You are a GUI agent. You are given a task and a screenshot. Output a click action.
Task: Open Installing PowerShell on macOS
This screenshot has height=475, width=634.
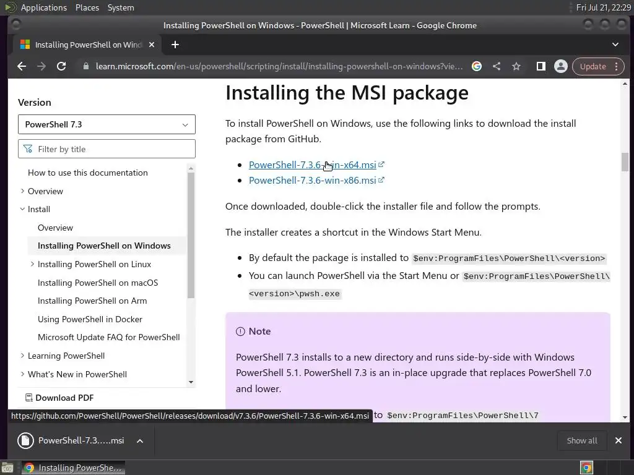click(98, 283)
